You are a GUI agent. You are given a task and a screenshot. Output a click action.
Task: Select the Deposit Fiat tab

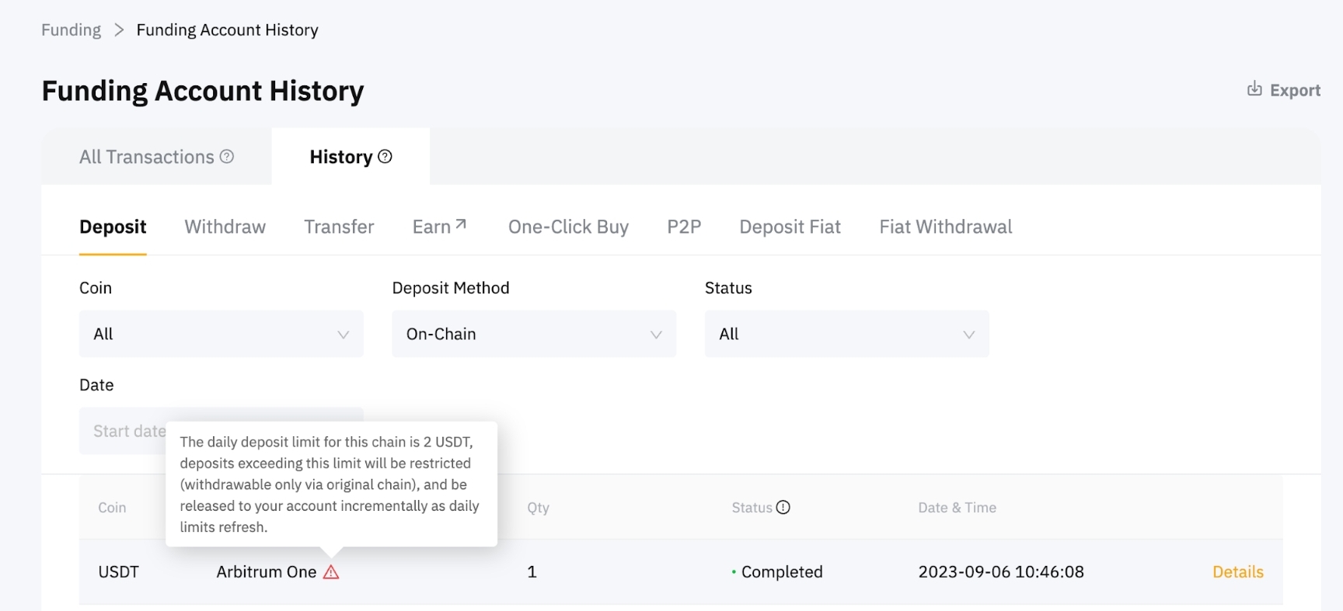(x=790, y=227)
